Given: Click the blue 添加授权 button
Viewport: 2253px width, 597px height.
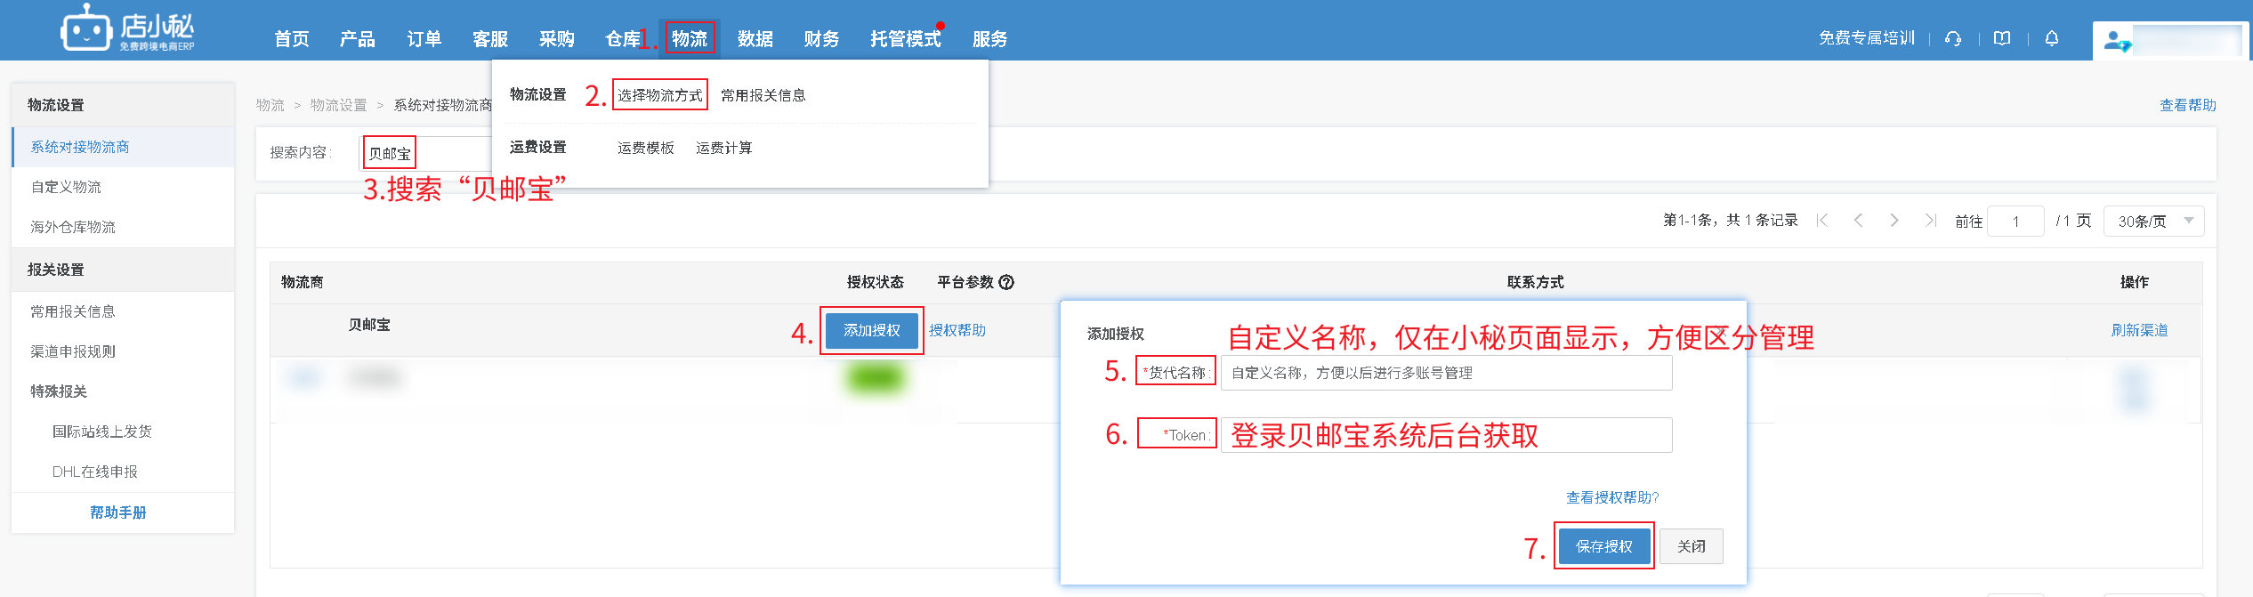Looking at the screenshot, I should pos(872,330).
